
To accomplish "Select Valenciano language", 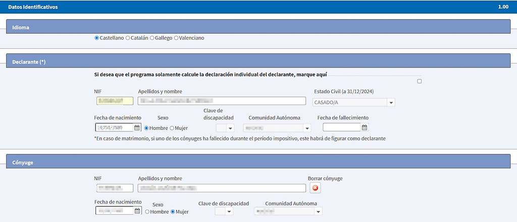I will tap(176, 38).
